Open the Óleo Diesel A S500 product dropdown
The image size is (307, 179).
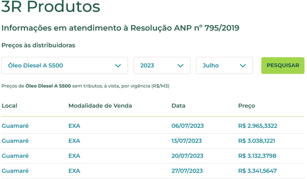click(65, 66)
